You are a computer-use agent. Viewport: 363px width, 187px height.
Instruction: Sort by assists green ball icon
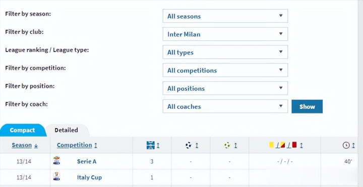coord(227,145)
